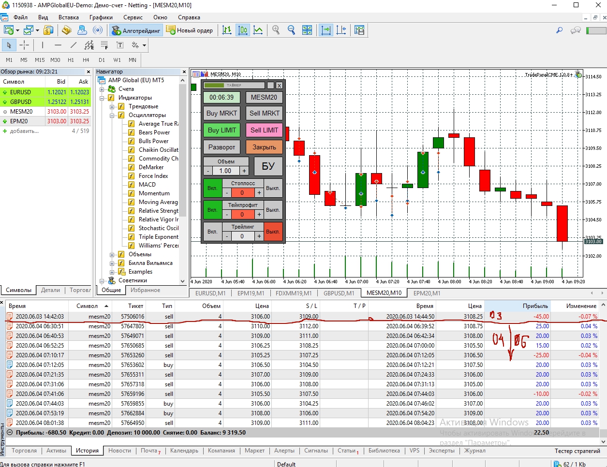
Task: Select the vertical line drawing tool
Action: (43, 45)
